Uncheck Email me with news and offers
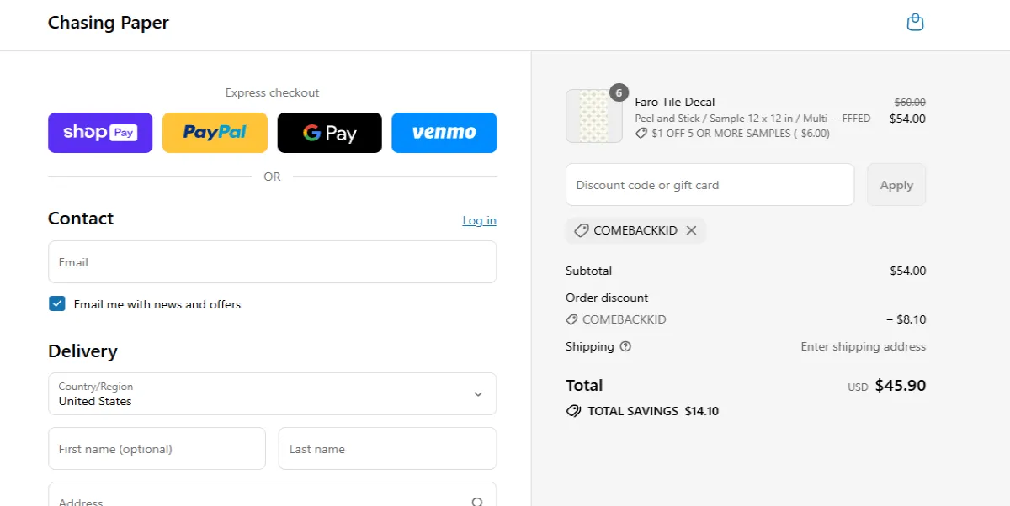This screenshot has width=1010, height=506. click(56, 303)
